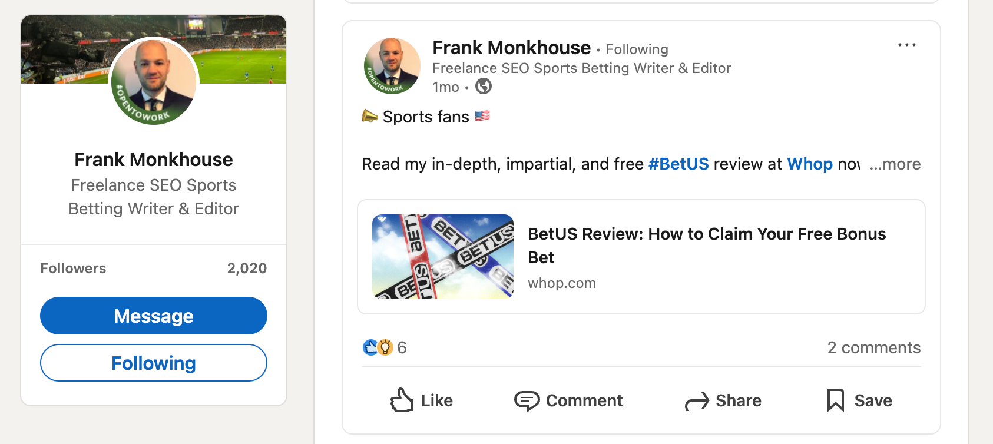
Task: Expand the post with the more link
Action: click(x=896, y=164)
